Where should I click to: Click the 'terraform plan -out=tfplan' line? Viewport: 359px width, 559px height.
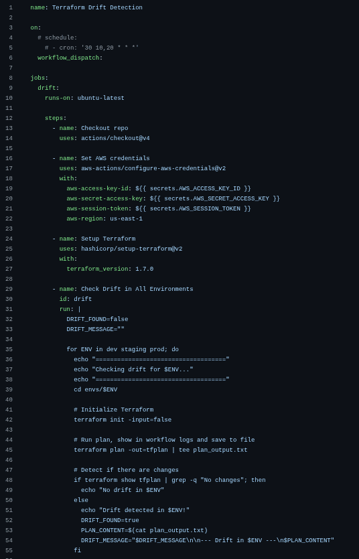(x=161, y=450)
